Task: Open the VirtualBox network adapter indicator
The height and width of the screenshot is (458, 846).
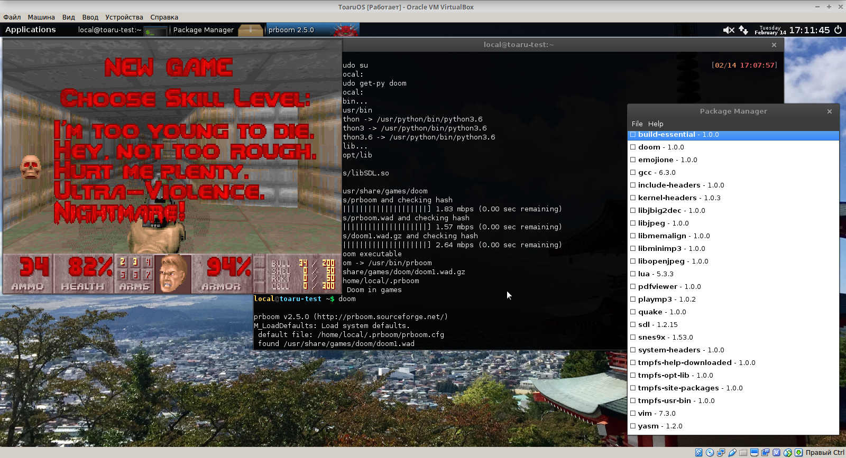Action: pos(721,453)
